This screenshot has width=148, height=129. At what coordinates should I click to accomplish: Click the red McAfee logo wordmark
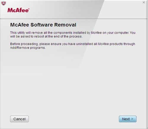[x=18, y=10]
